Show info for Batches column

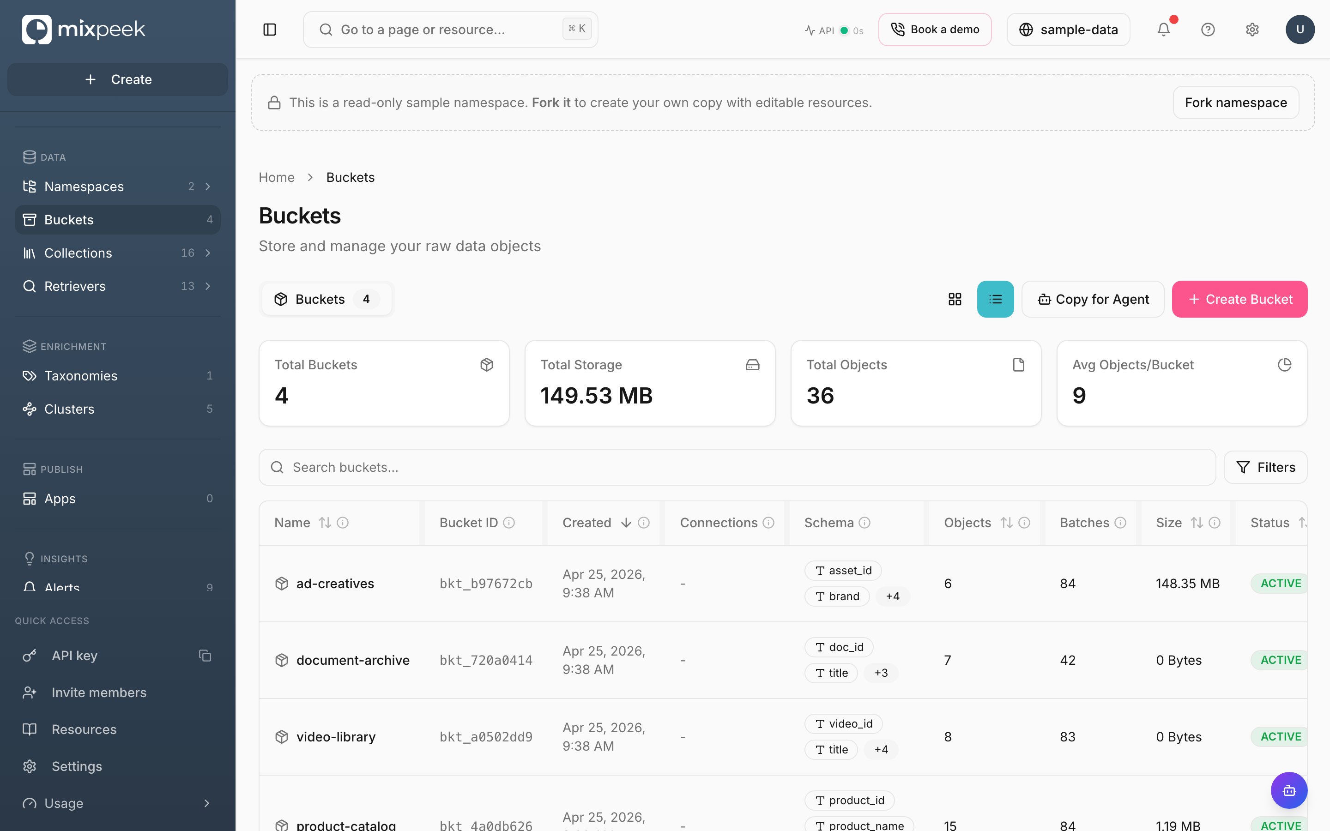tap(1120, 523)
